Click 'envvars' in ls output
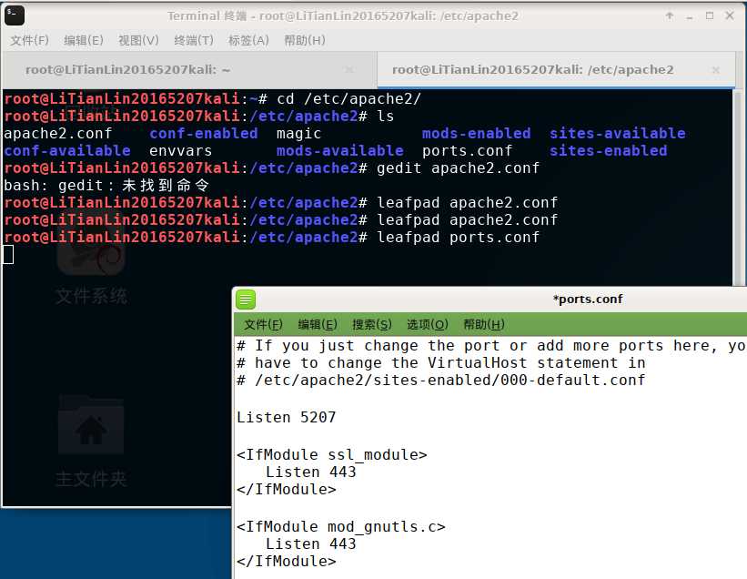747x579 pixels. pos(180,150)
